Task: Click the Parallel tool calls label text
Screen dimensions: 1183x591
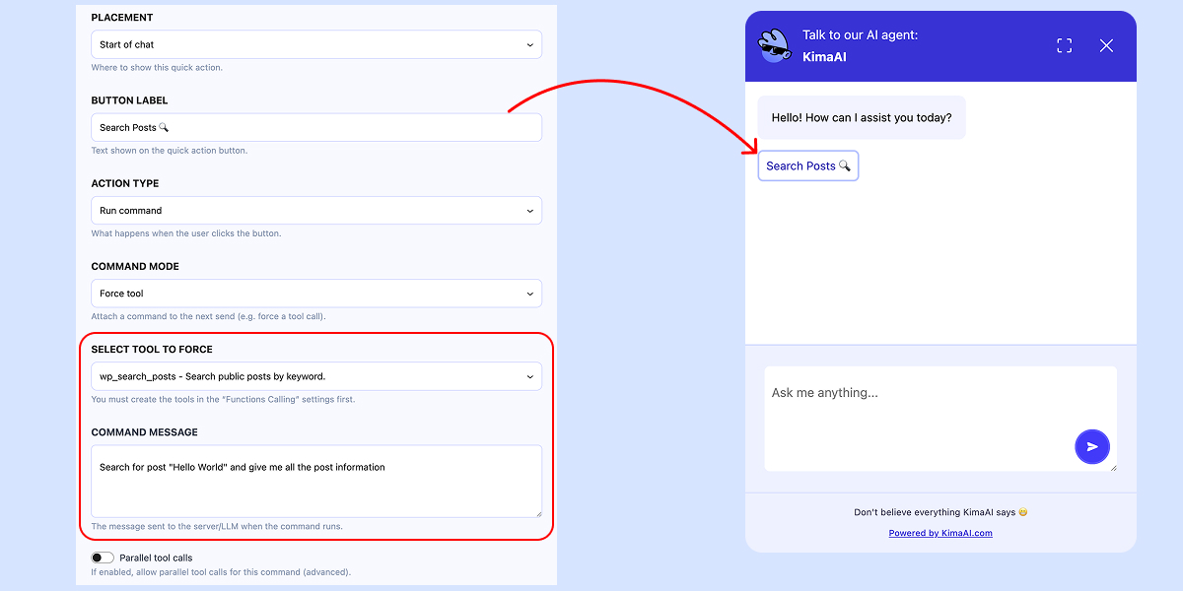Action: click(156, 558)
